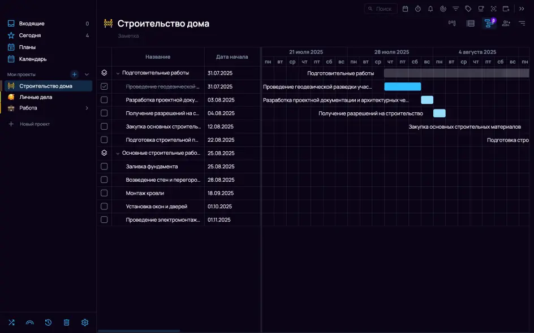
Task: Collapse the Подготовительные работы group
Action: 117,73
